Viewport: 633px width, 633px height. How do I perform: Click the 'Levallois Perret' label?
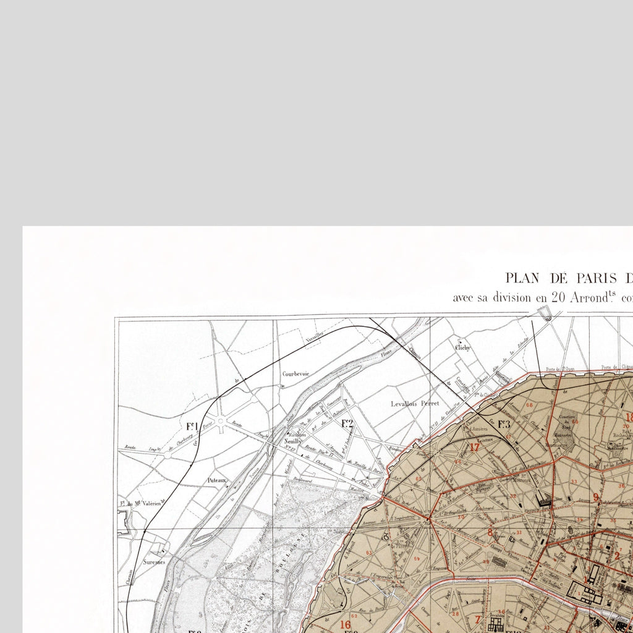pos(415,403)
